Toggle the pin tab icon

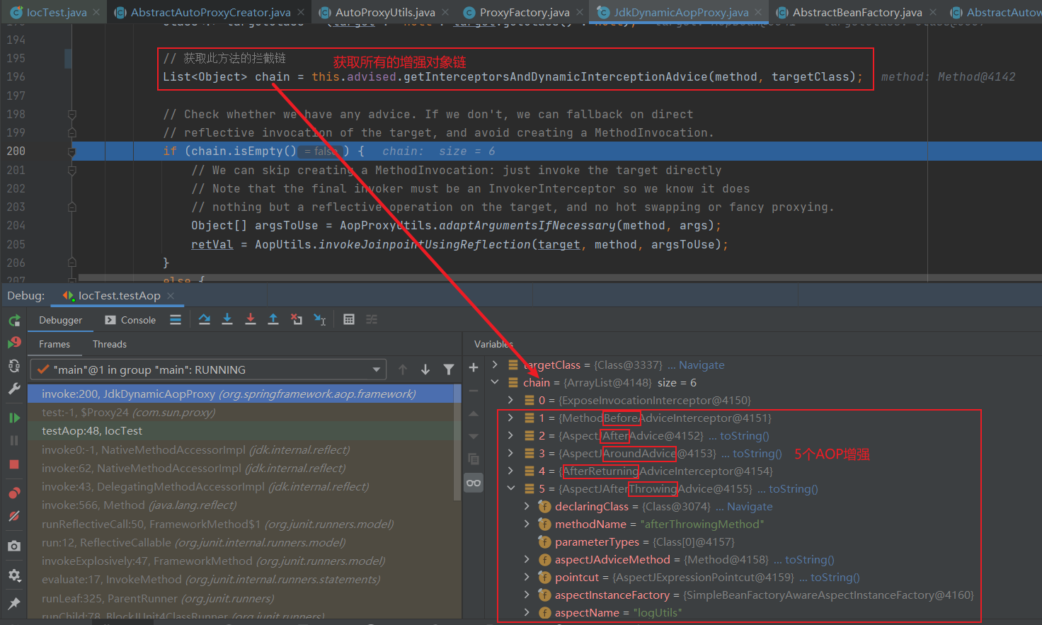click(14, 603)
